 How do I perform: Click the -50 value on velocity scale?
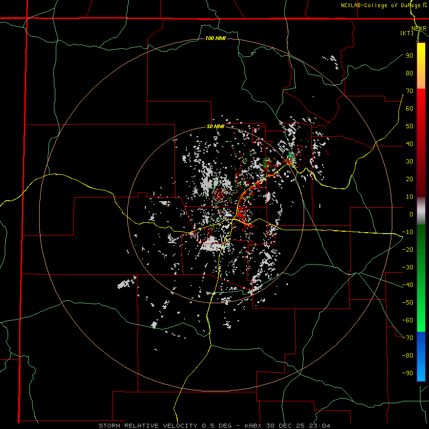coord(408,303)
